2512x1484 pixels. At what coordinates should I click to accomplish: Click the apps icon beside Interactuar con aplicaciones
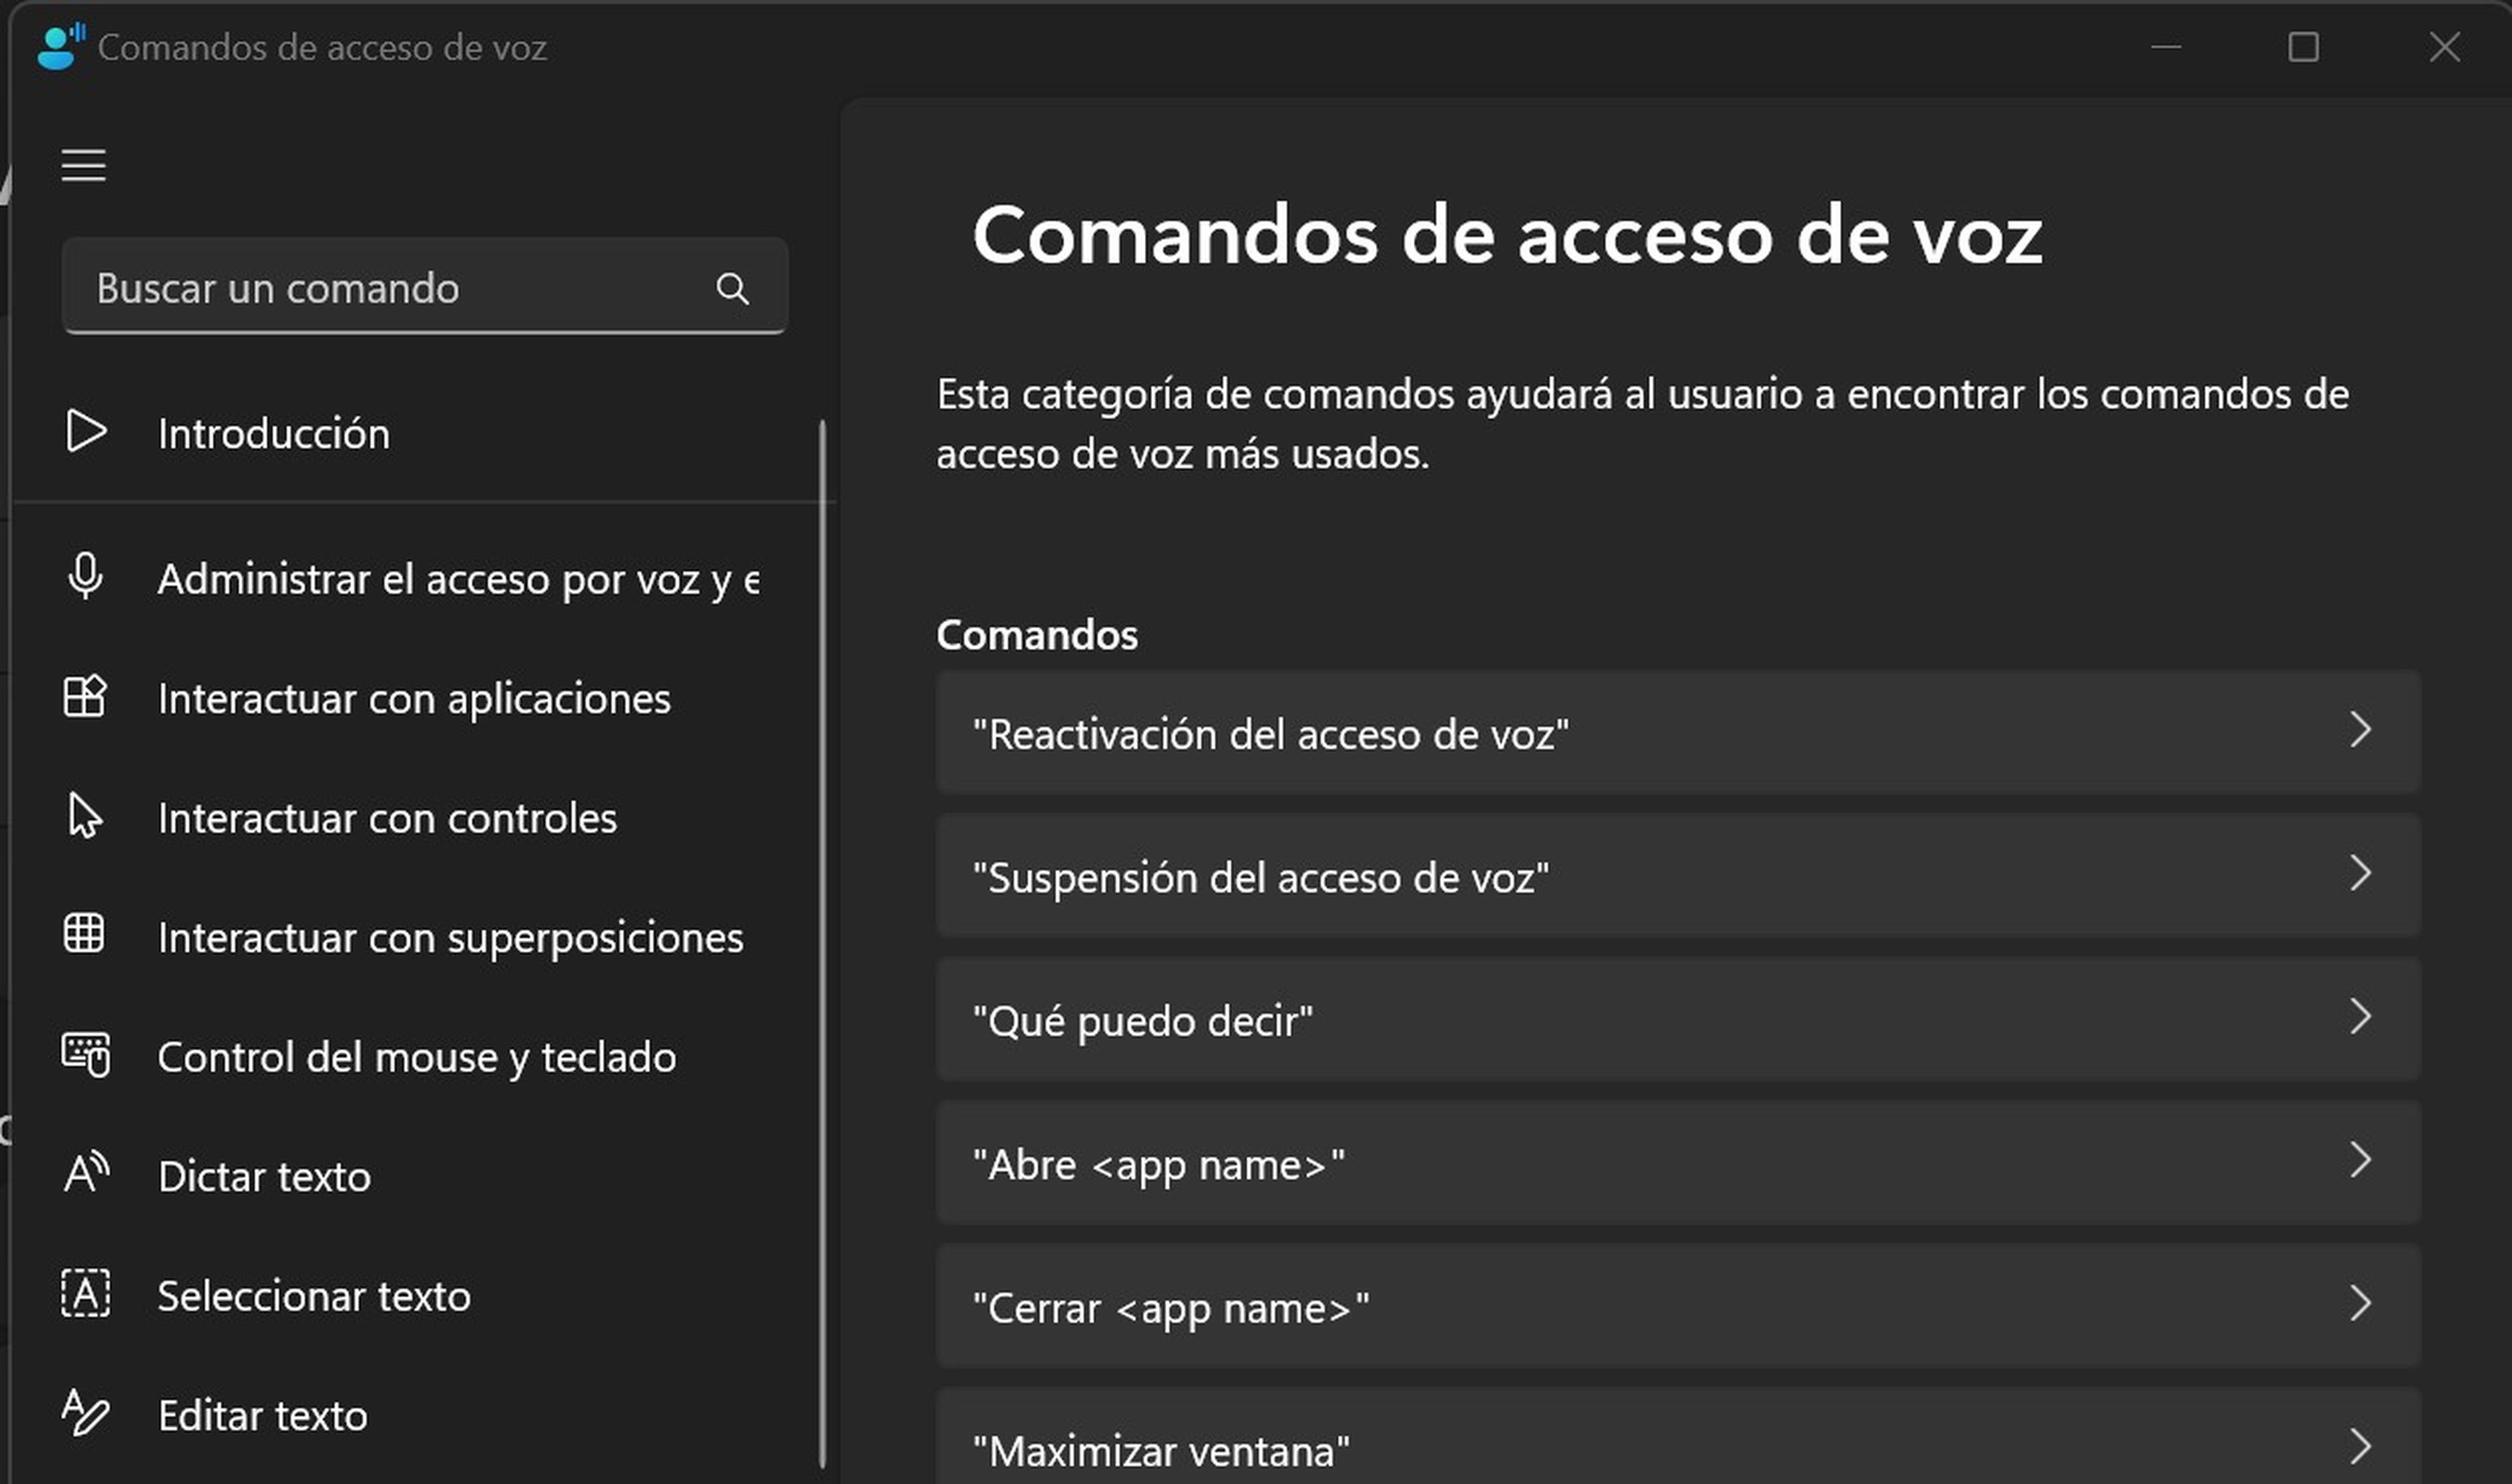(85, 697)
